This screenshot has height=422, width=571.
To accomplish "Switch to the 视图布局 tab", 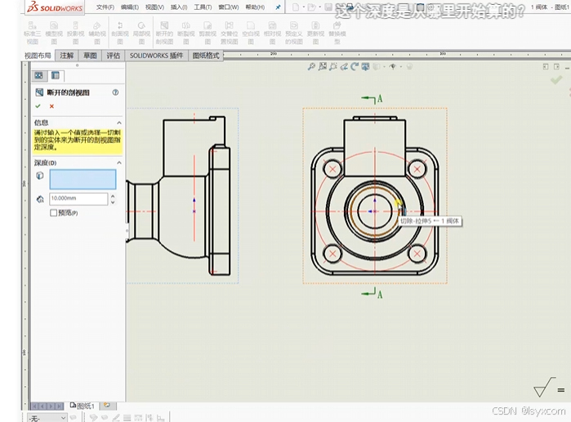I will click(38, 56).
